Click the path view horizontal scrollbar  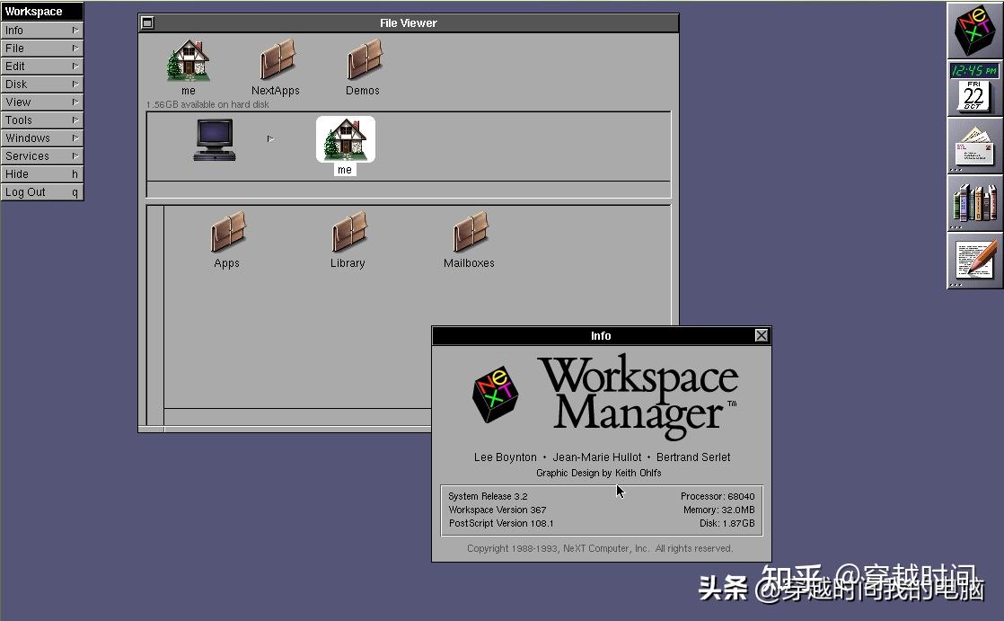(409, 190)
